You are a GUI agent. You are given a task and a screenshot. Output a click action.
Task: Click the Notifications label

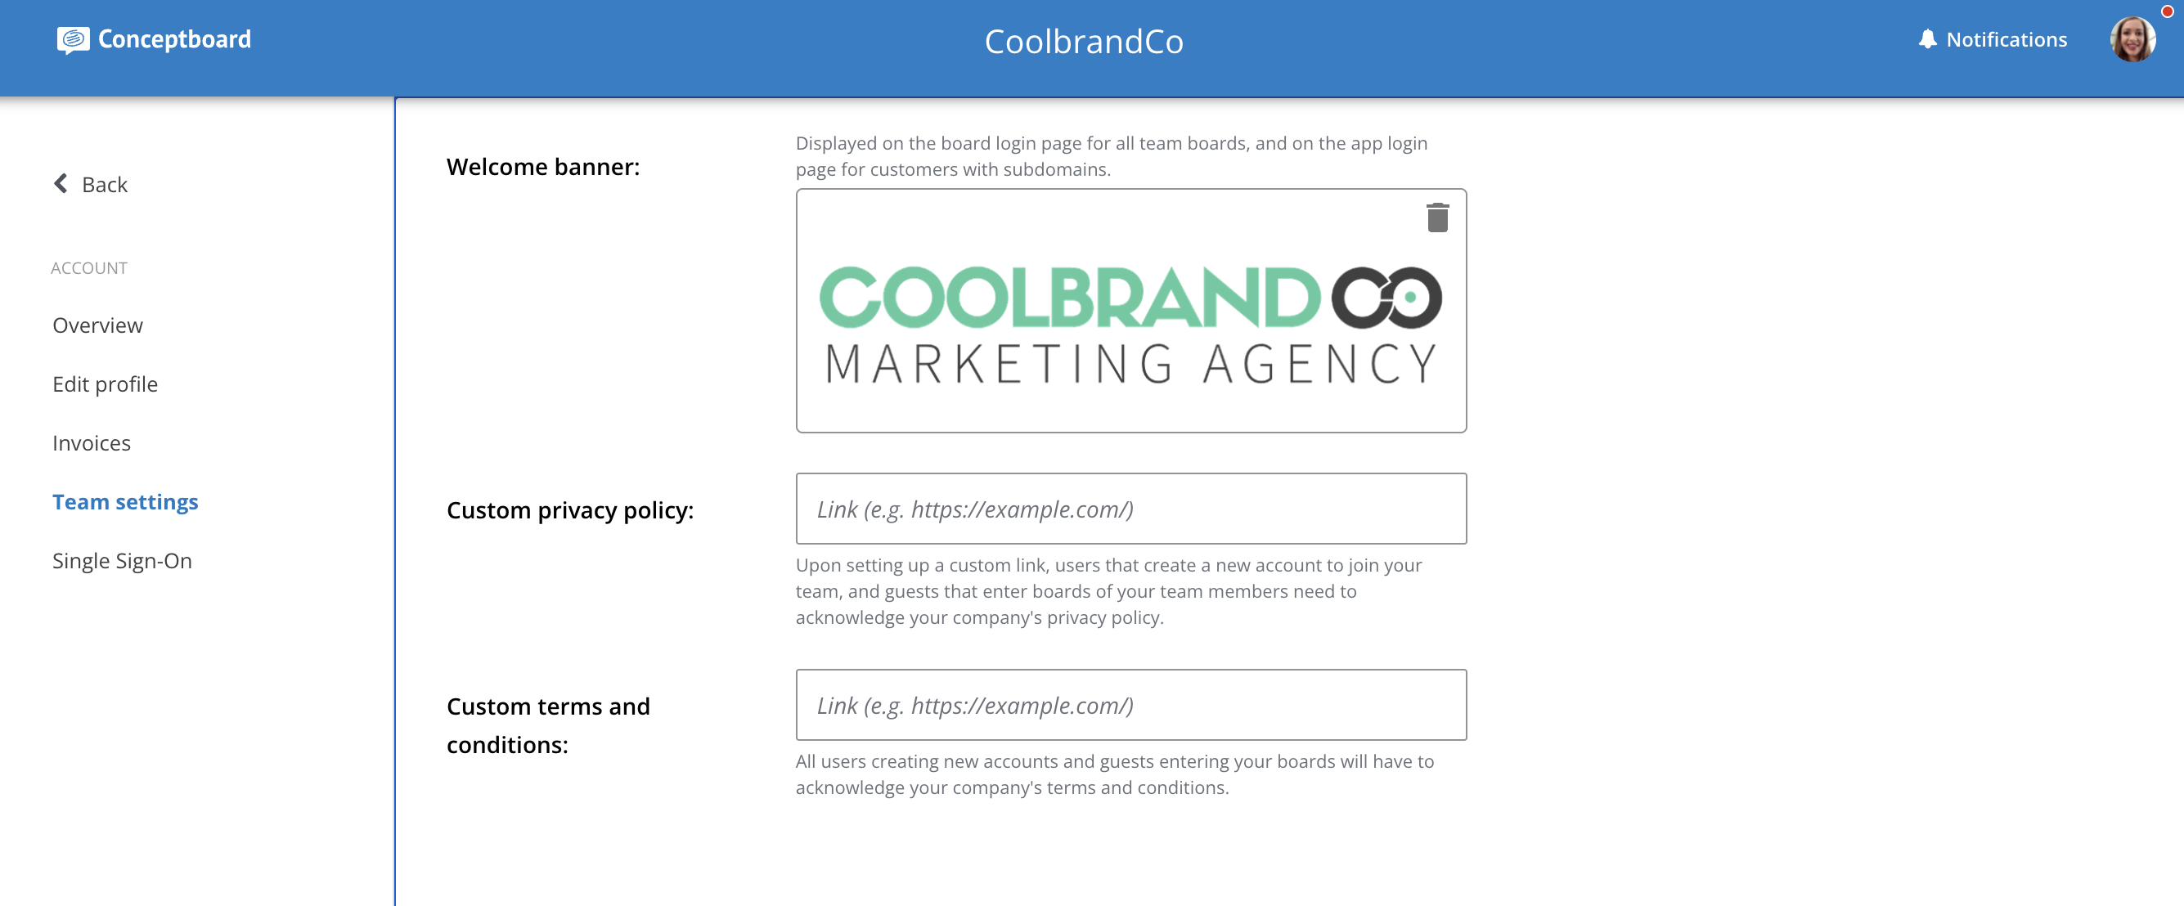[x=2006, y=39]
